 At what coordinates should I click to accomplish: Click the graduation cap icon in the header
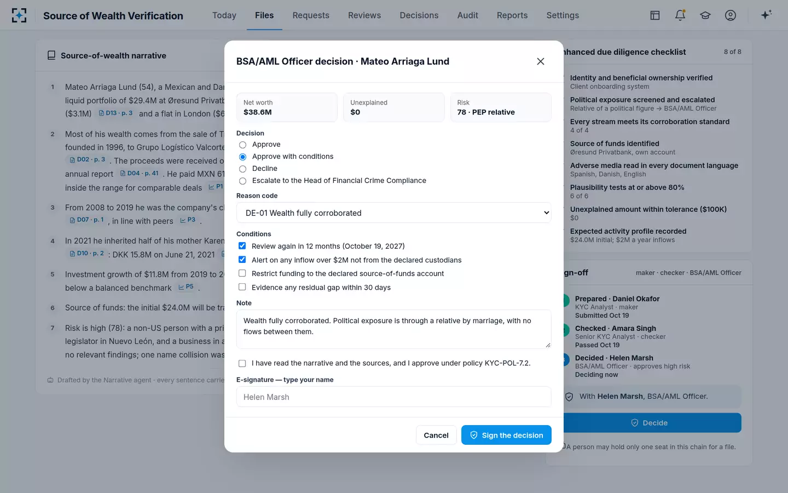pos(705,15)
